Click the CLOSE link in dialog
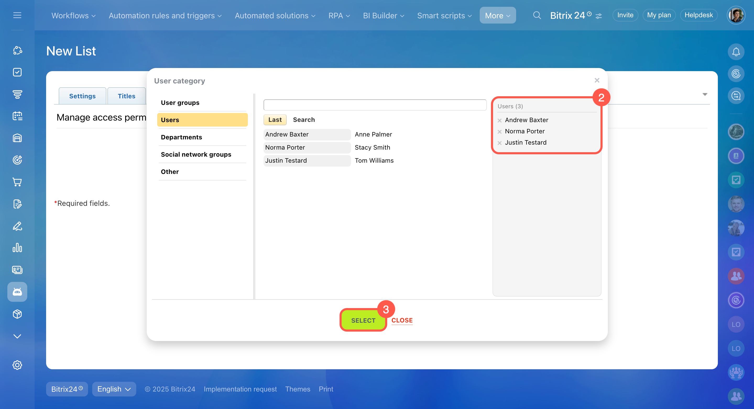The image size is (754, 409). (402, 320)
